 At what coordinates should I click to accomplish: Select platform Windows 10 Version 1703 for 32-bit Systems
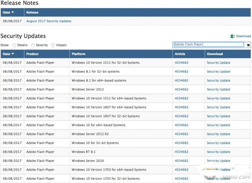(x=106, y=179)
